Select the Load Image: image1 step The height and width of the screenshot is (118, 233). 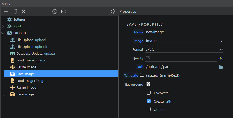(28, 81)
